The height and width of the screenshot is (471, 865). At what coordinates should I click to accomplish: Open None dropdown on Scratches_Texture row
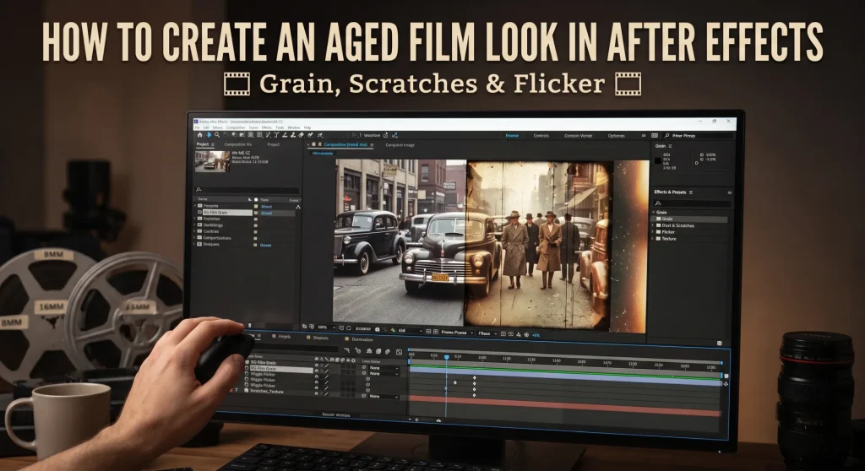coord(384,396)
